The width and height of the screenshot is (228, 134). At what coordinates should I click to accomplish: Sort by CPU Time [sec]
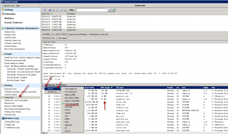(71, 92)
